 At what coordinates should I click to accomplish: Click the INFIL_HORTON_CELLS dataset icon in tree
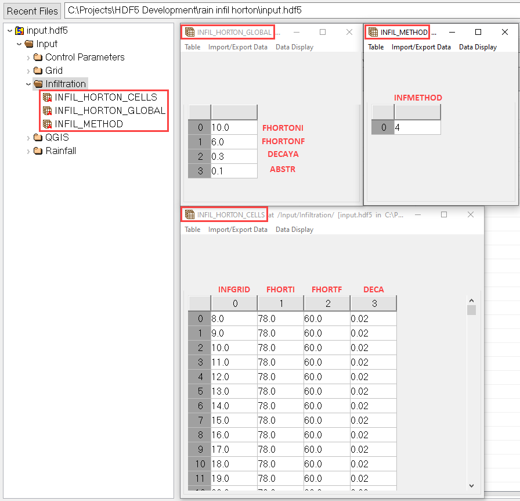pyautogui.click(x=48, y=97)
